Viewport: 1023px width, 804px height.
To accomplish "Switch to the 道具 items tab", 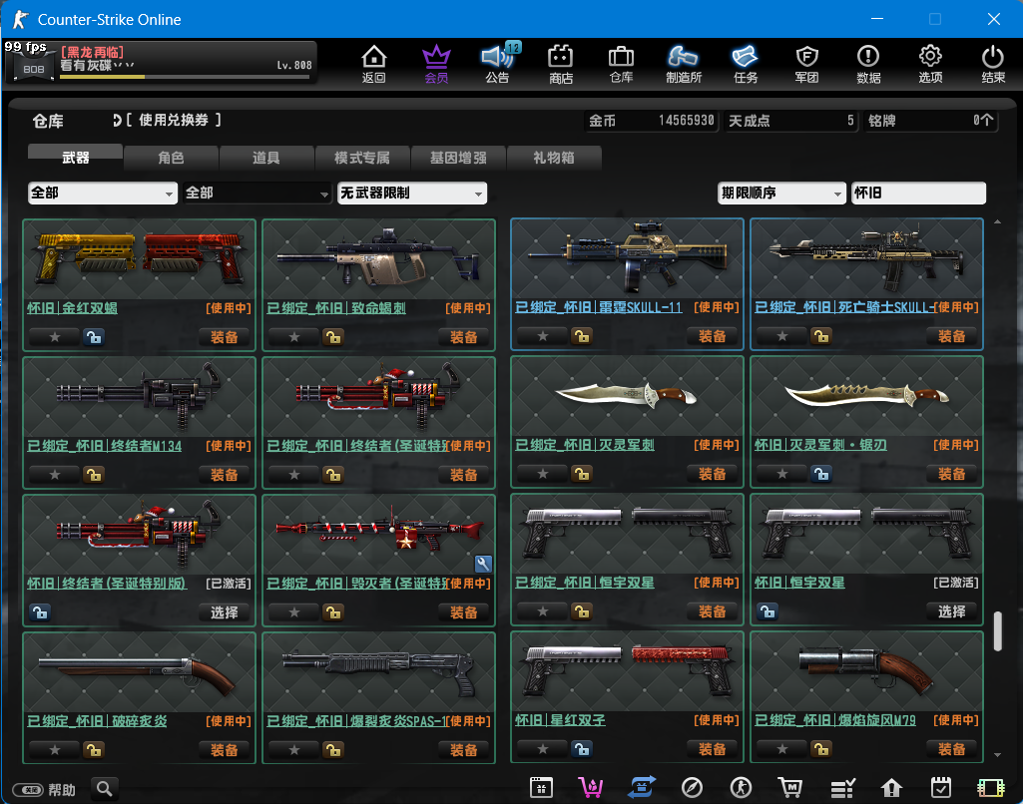I will point(266,158).
